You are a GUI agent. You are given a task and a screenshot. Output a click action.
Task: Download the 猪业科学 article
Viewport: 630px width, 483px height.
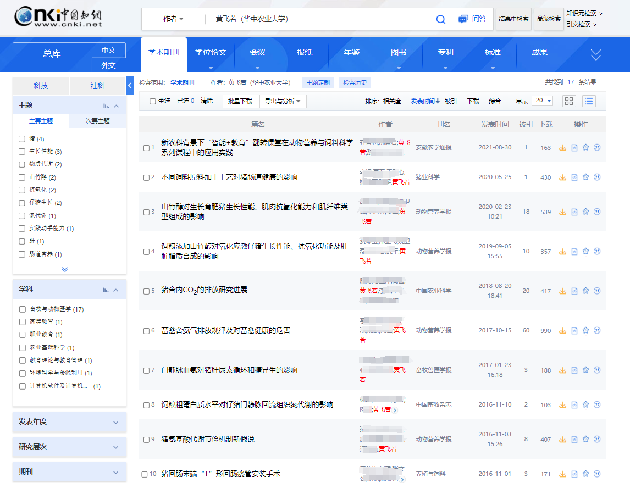click(x=562, y=177)
